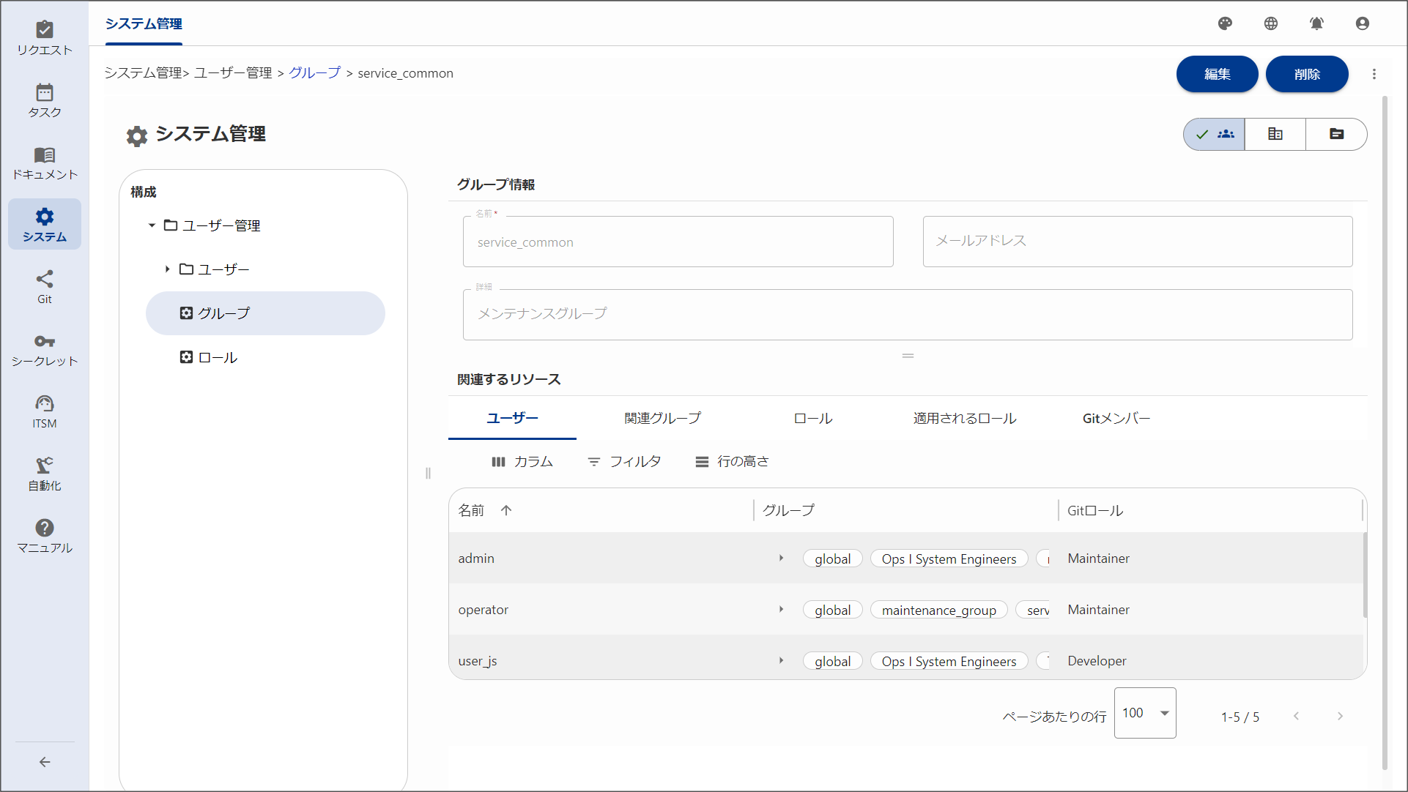Expand the groups list for user_js row
Screen dimensions: 1408x792
click(x=781, y=660)
